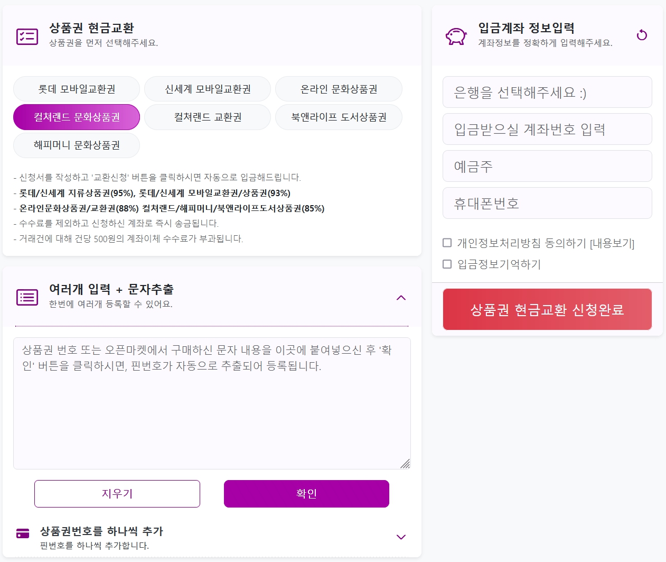Click the 지우기 button
The width and height of the screenshot is (666, 562).
tap(117, 494)
